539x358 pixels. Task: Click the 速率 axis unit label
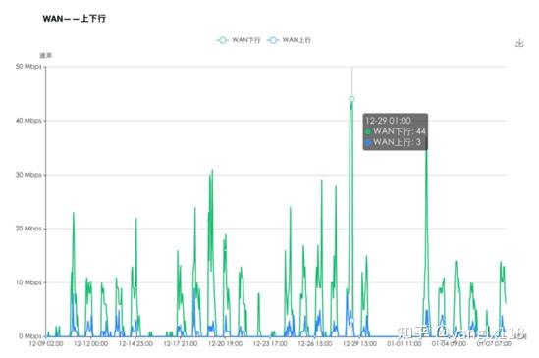point(46,55)
